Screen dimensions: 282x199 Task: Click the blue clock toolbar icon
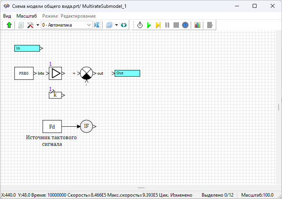(185, 25)
